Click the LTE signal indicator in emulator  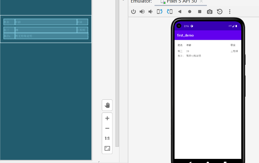(232, 26)
